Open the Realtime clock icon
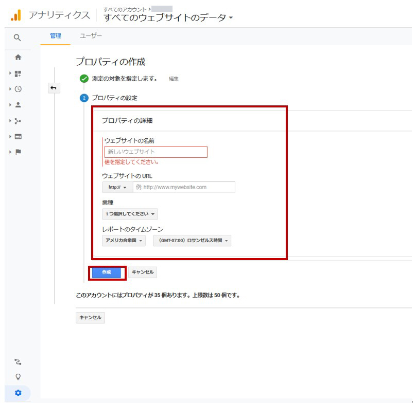 [x=18, y=89]
